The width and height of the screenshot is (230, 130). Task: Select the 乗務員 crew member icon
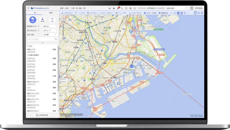tap(42, 19)
